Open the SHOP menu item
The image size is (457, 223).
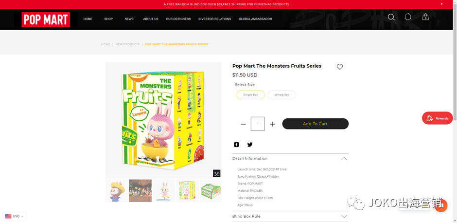coord(108,19)
